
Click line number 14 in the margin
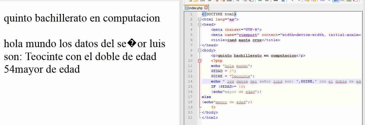tap(190, 81)
